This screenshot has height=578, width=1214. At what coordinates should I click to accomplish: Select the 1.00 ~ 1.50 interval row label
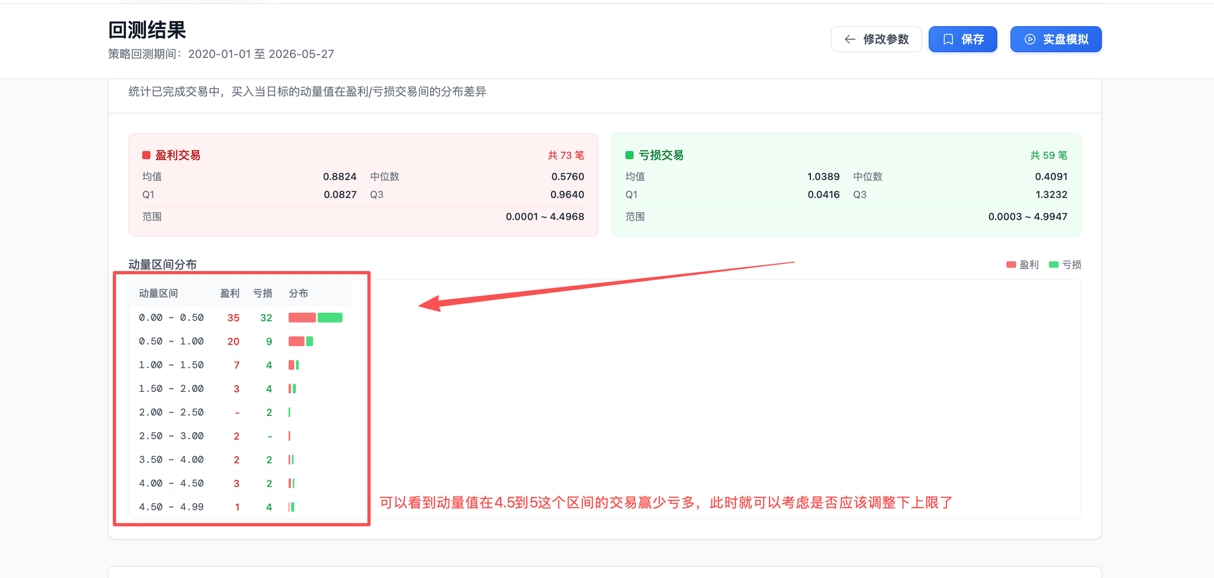coord(171,365)
